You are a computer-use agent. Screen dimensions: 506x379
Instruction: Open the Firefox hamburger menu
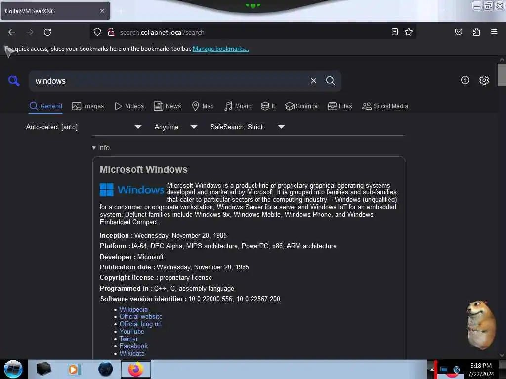(494, 32)
